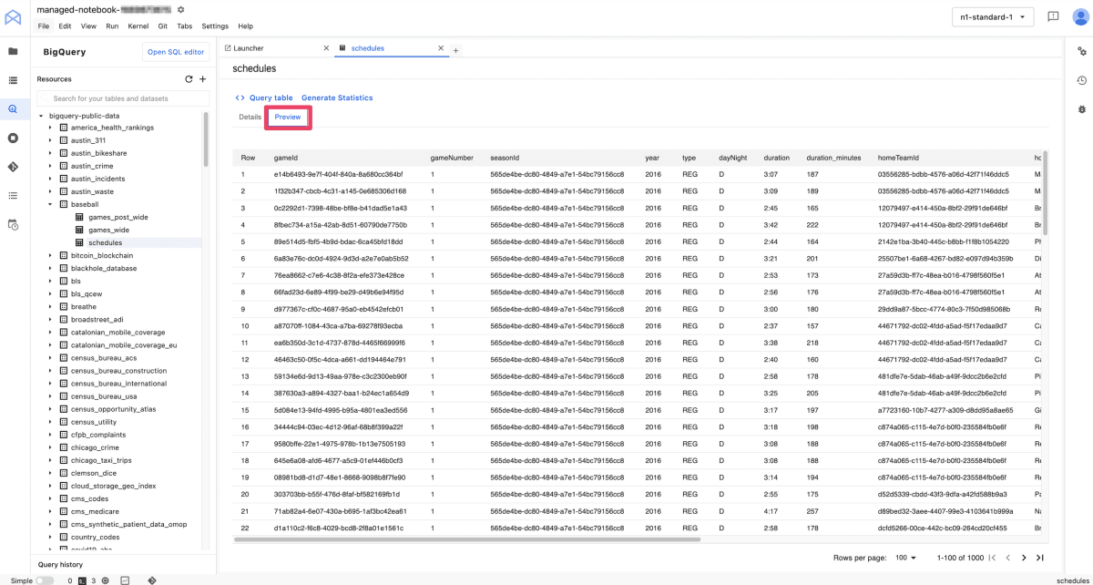The image size is (1093, 585).
Task: Open the feedback icon in top bar
Action: (1053, 16)
